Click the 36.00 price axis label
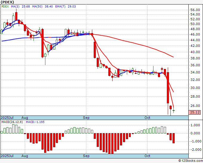Image resolution: width=203 pixels, height=163 pixels. coord(195,65)
